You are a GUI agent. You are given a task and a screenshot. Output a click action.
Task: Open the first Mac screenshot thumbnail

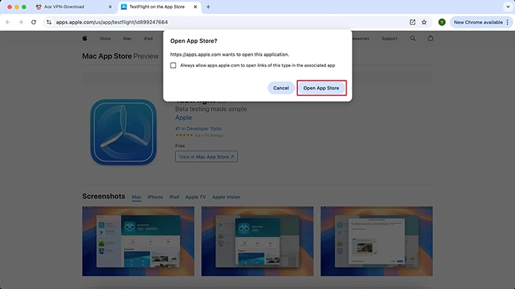tap(138, 241)
